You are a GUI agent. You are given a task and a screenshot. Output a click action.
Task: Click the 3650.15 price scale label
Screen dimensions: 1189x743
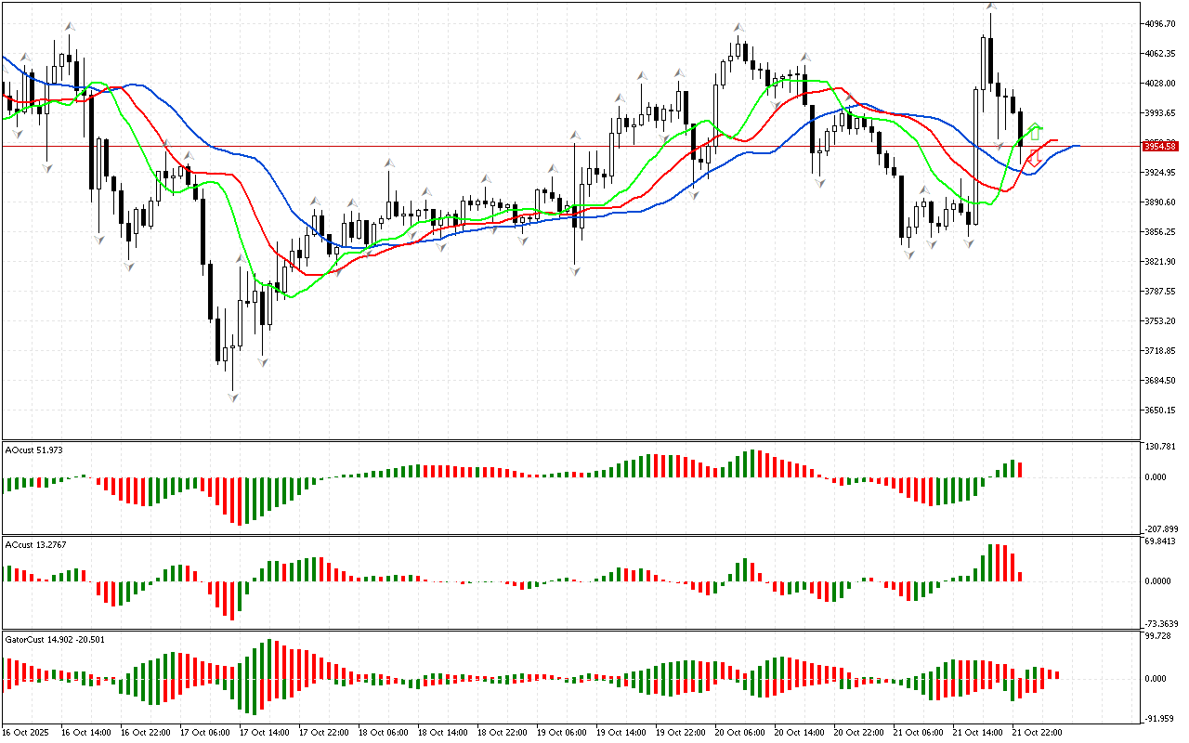point(1161,410)
